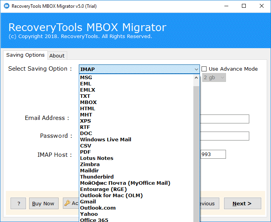The width and height of the screenshot is (271, 222).
Task: Click the Next > button
Action: click(x=243, y=203)
